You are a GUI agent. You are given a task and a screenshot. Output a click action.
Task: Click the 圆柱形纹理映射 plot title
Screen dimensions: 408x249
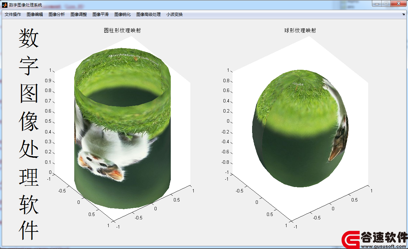(x=122, y=30)
